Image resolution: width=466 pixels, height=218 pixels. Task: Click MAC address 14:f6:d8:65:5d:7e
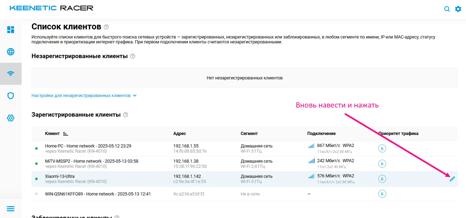coord(190,151)
